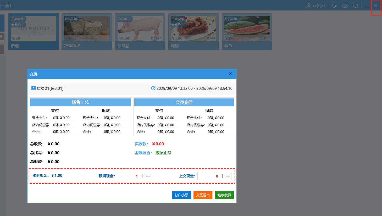Increase 预留现金 with the plus button
The width and height of the screenshot is (382, 216).
pos(142,176)
